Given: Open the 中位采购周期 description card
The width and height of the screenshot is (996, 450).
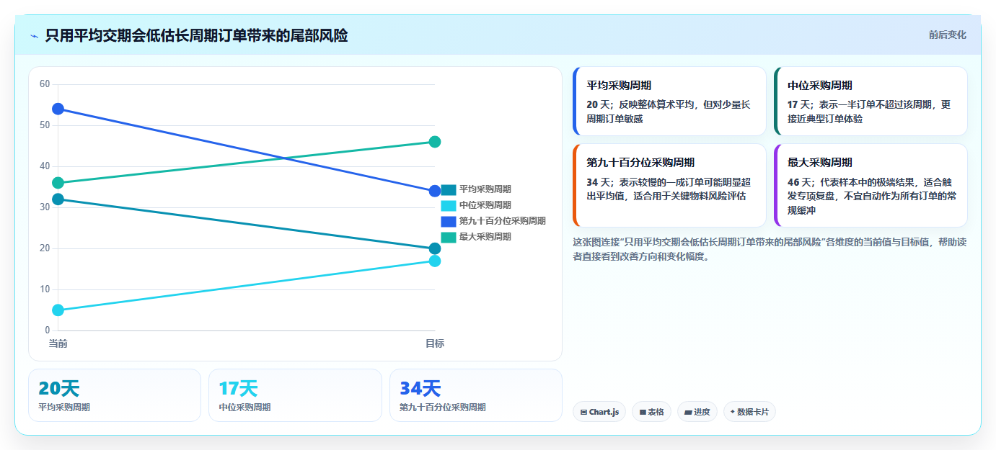Looking at the screenshot, I should [871, 101].
